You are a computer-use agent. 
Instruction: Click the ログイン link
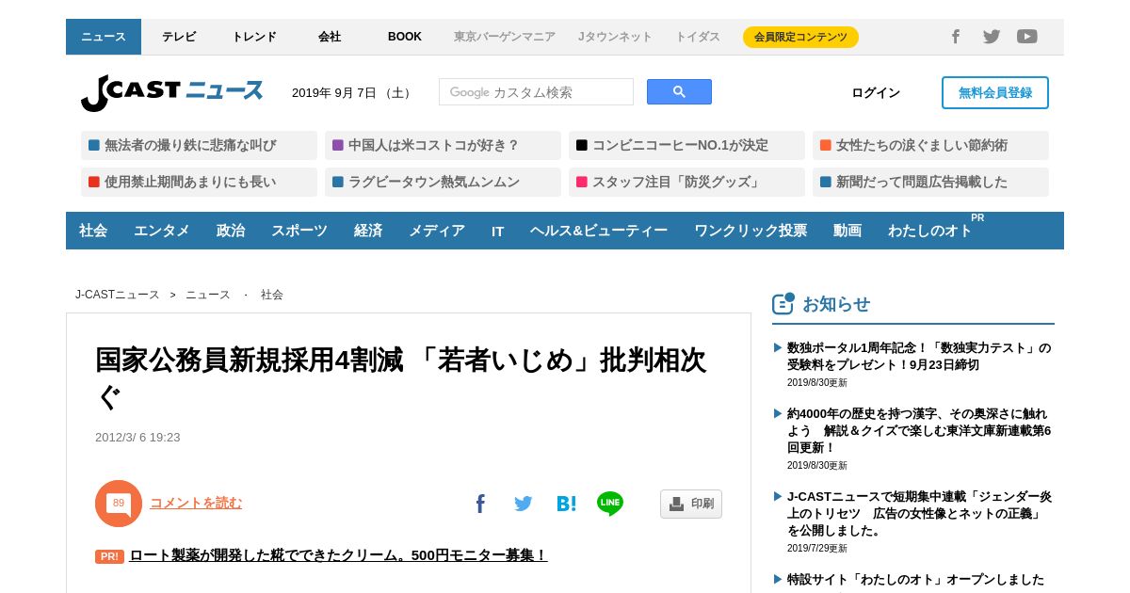(x=876, y=92)
